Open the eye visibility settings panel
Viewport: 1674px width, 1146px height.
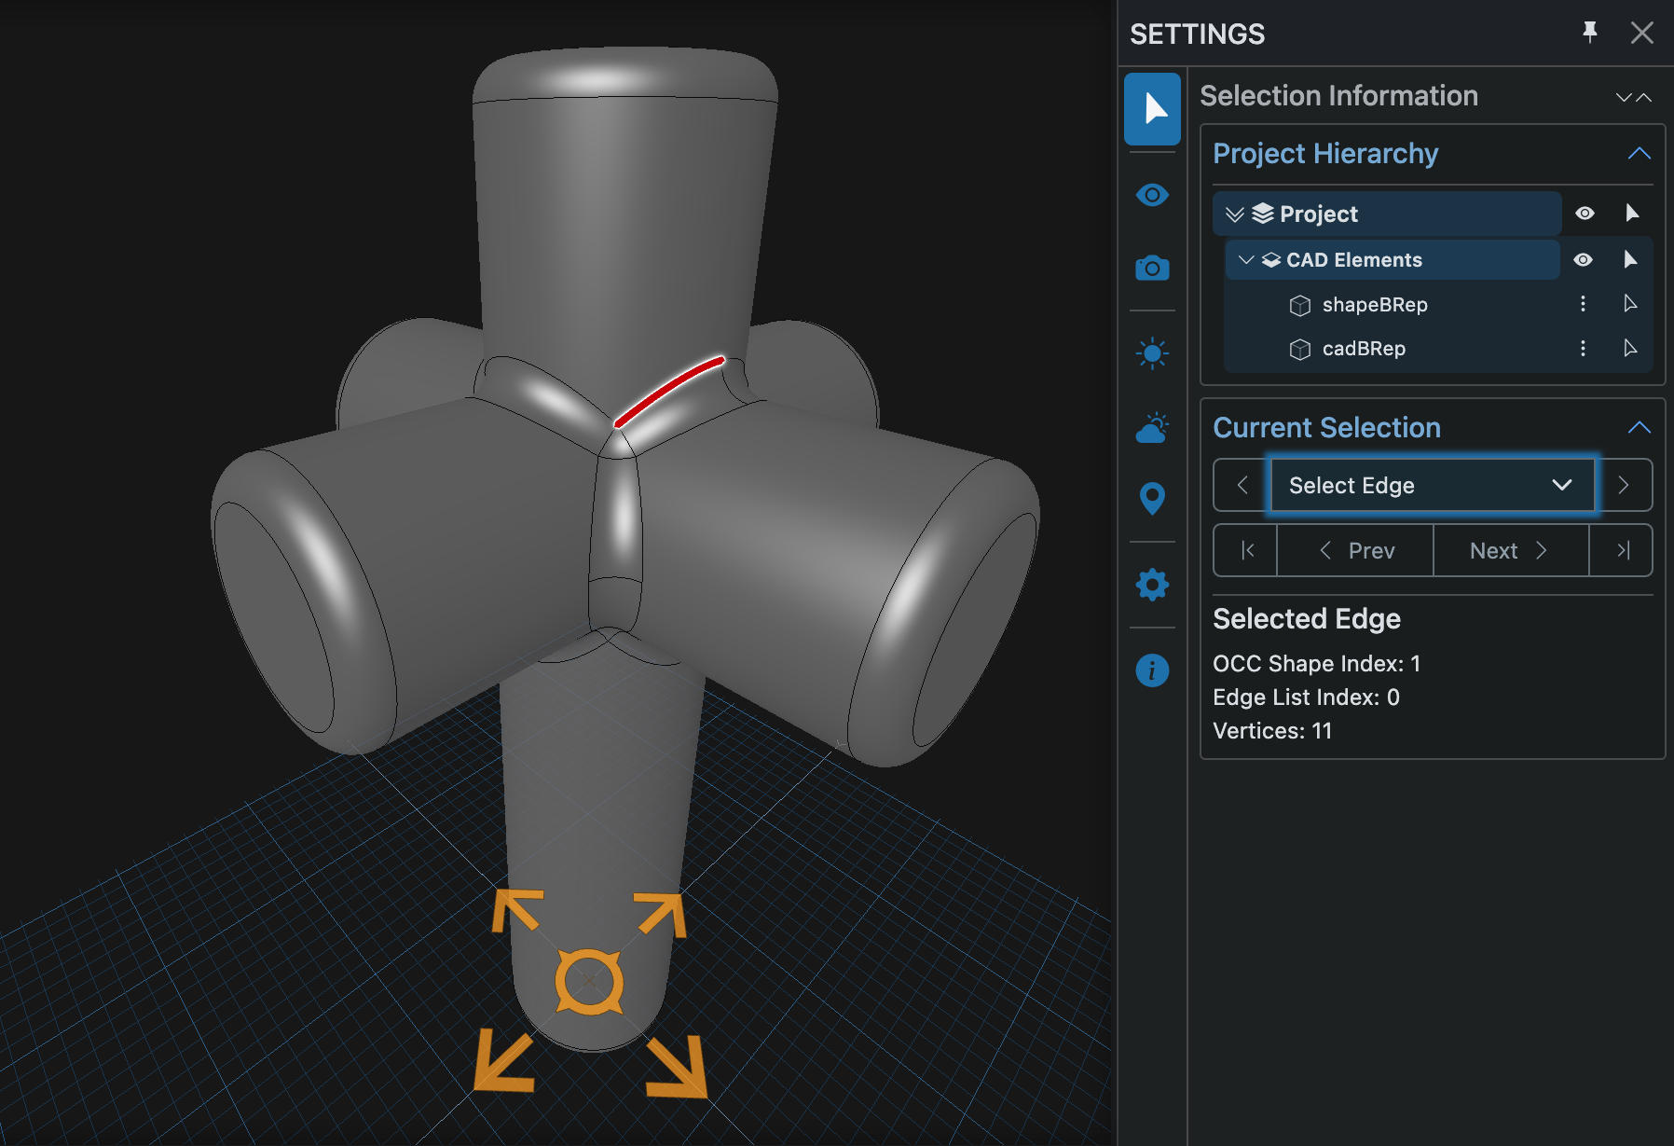point(1153,195)
